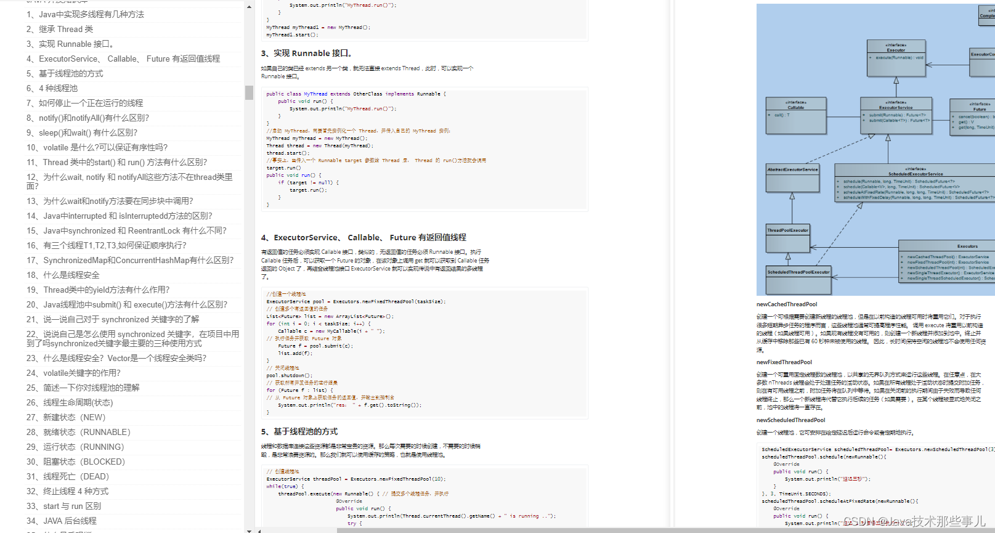Jump to '2、继承 Thread 类' section
The height and width of the screenshot is (533, 995).
60,29
